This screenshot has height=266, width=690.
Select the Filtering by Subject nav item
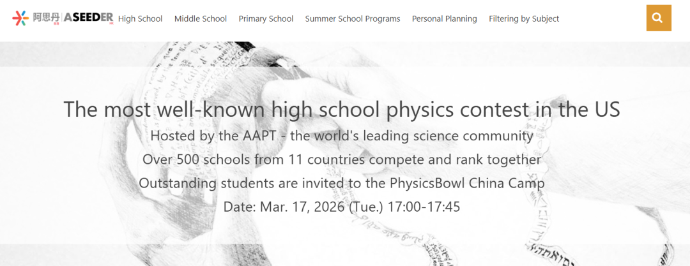524,19
